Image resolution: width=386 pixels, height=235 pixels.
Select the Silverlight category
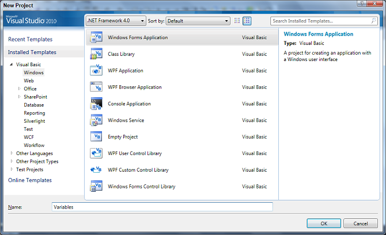pos(35,121)
